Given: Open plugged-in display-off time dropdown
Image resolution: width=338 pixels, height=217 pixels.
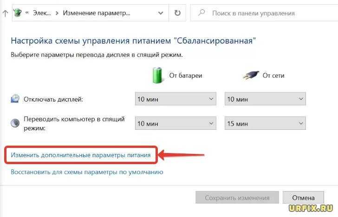Looking at the screenshot, I should 265,99.
